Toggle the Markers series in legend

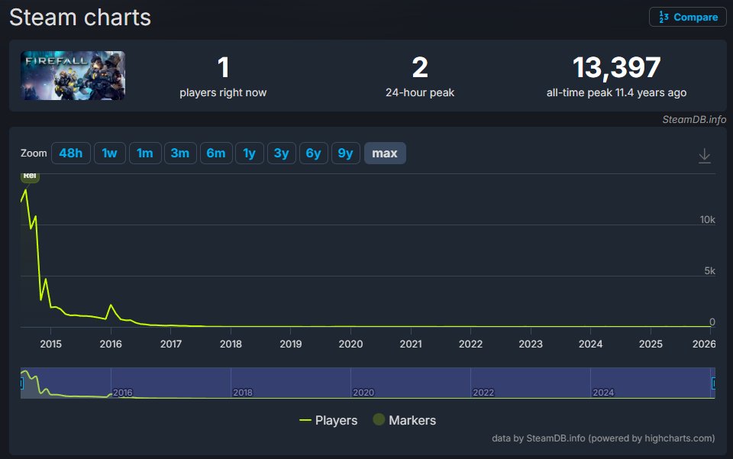pos(405,420)
